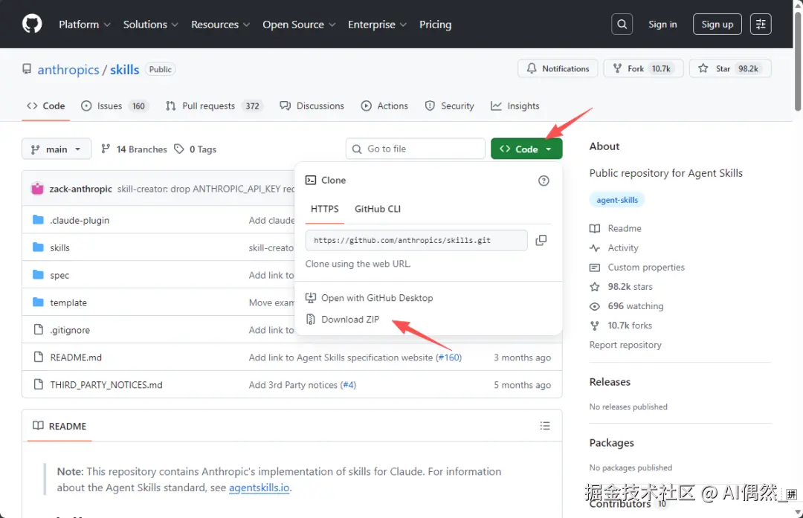Click the .gitignore file icon
The width and height of the screenshot is (803, 518).
(38, 330)
